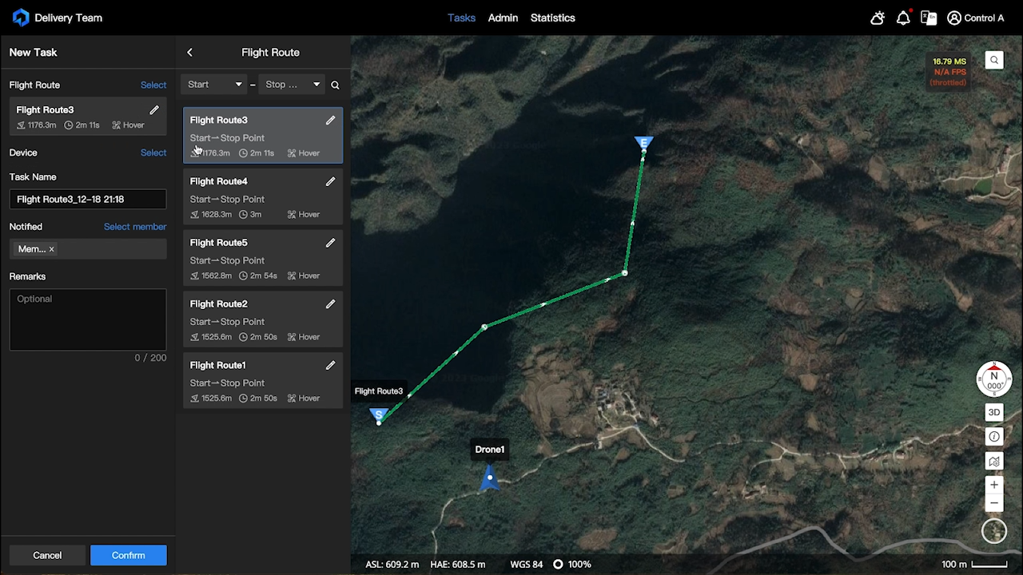Click the Select member link
The width and height of the screenshot is (1023, 575).
tap(135, 227)
